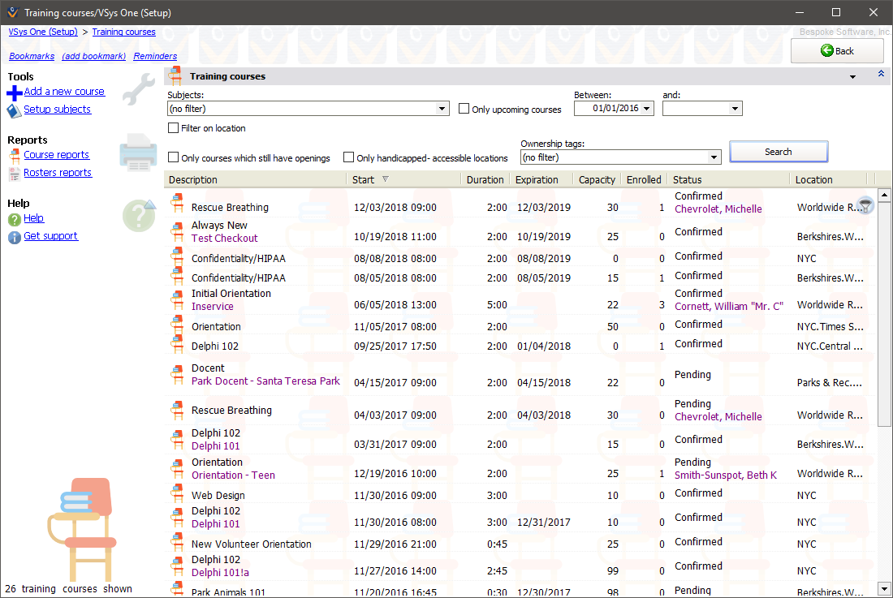This screenshot has height=598, width=893.
Task: Click the blue plus Add a new course icon
Action: (14, 92)
